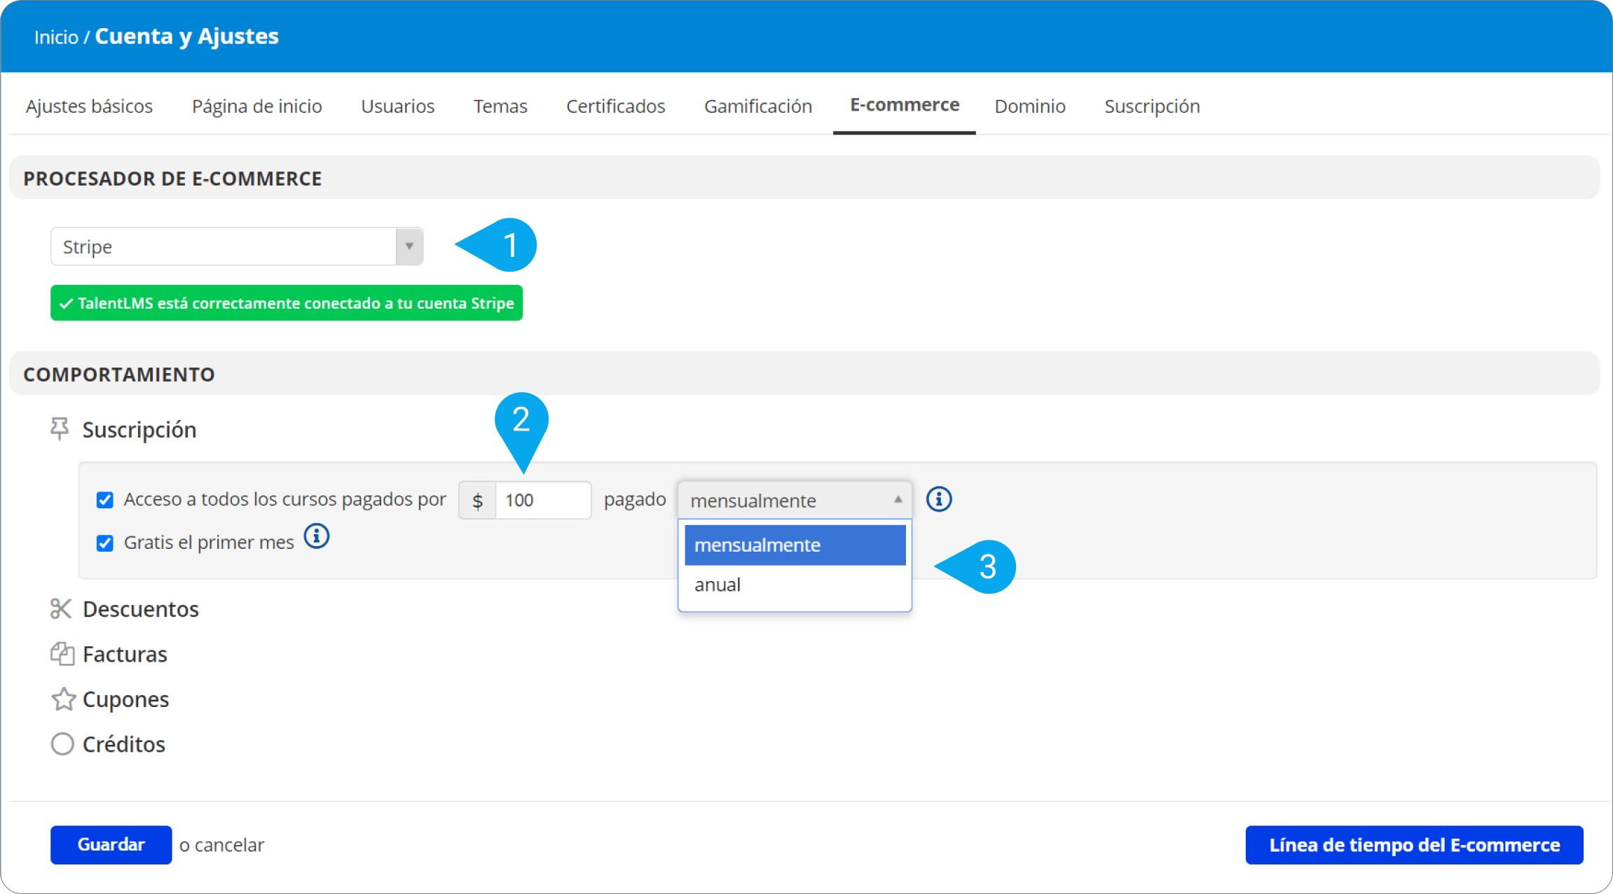The image size is (1613, 894).
Task: Click the star icon beside Cupones
Action: 63,699
